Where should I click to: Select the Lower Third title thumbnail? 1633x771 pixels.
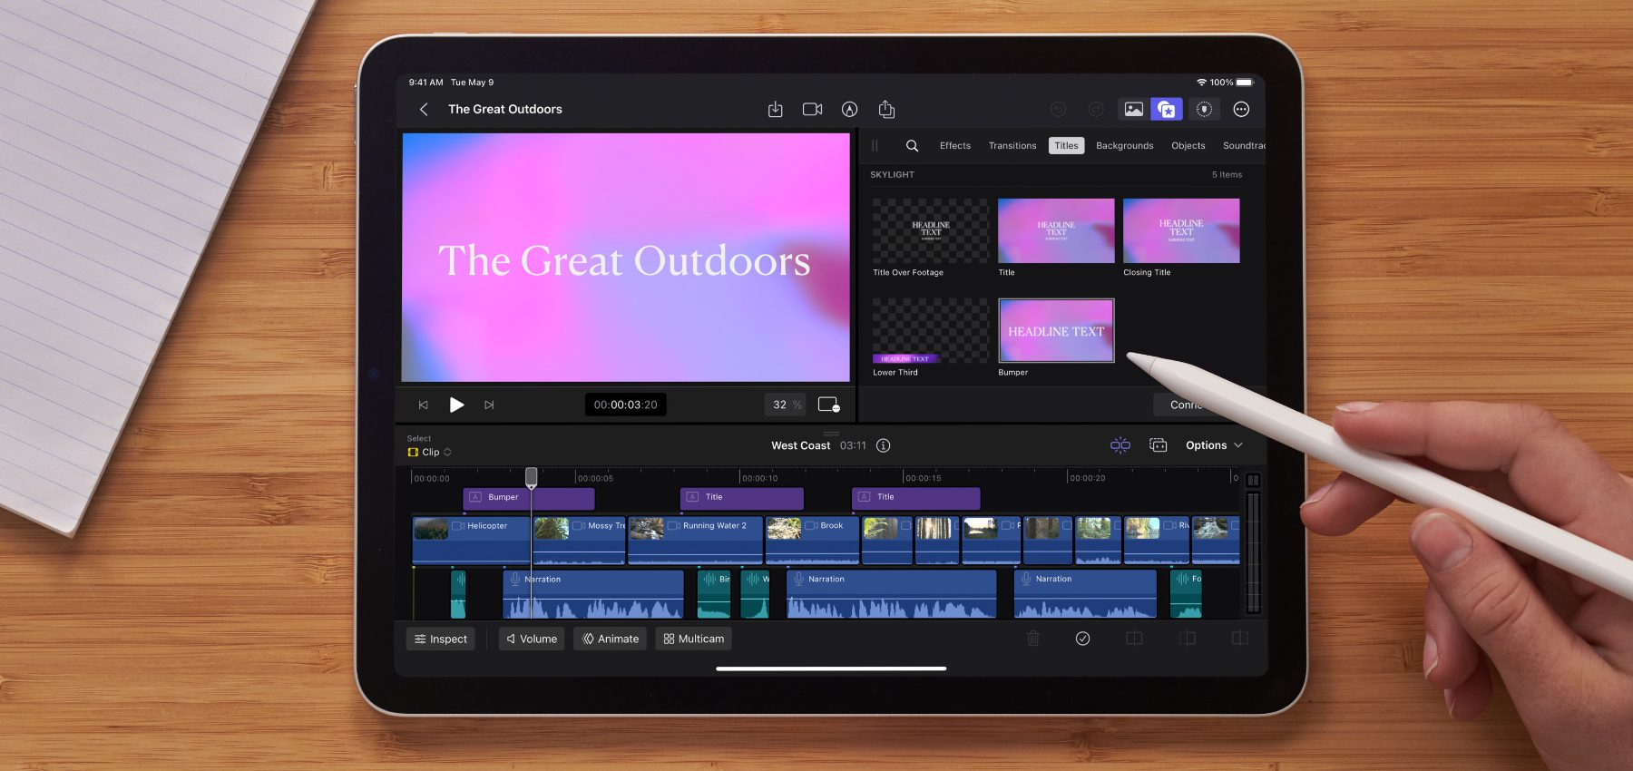[x=930, y=331]
